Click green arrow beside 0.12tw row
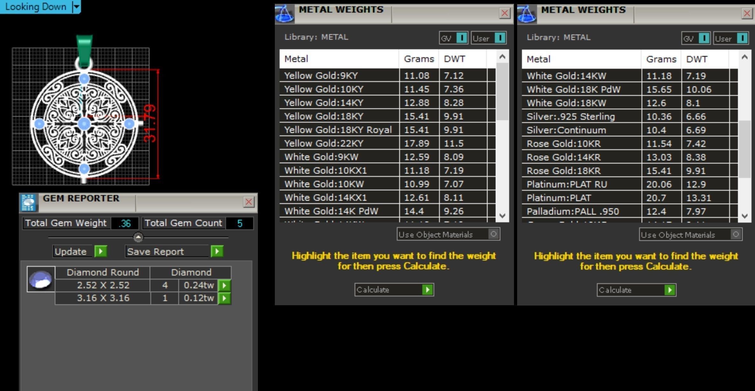Screen dimensions: 755x391 point(224,298)
